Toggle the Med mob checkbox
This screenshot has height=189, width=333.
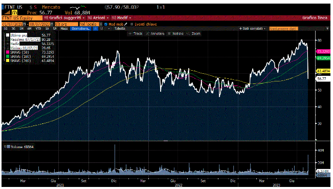(x=106, y=24)
